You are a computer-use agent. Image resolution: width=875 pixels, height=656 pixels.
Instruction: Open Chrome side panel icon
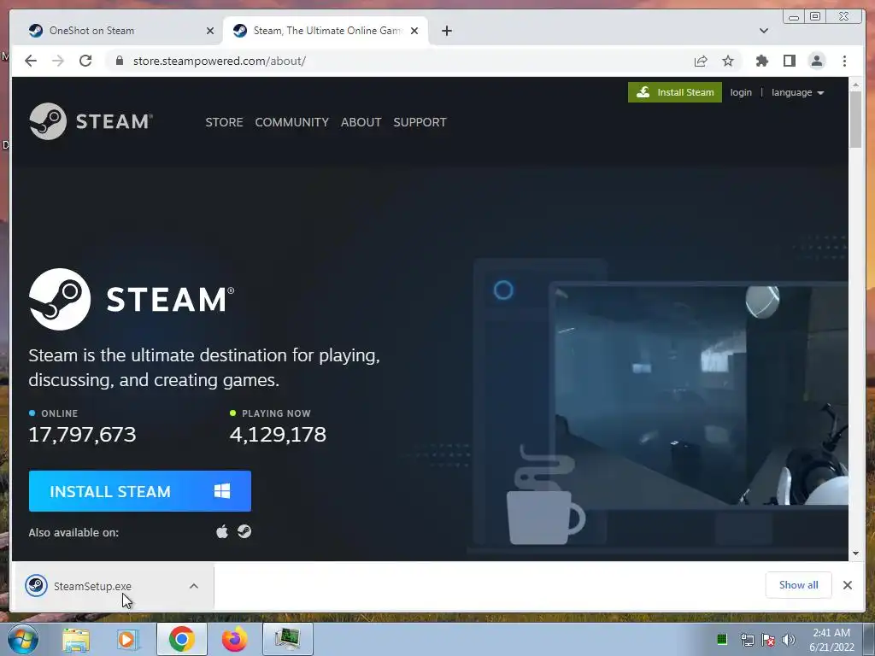click(789, 61)
